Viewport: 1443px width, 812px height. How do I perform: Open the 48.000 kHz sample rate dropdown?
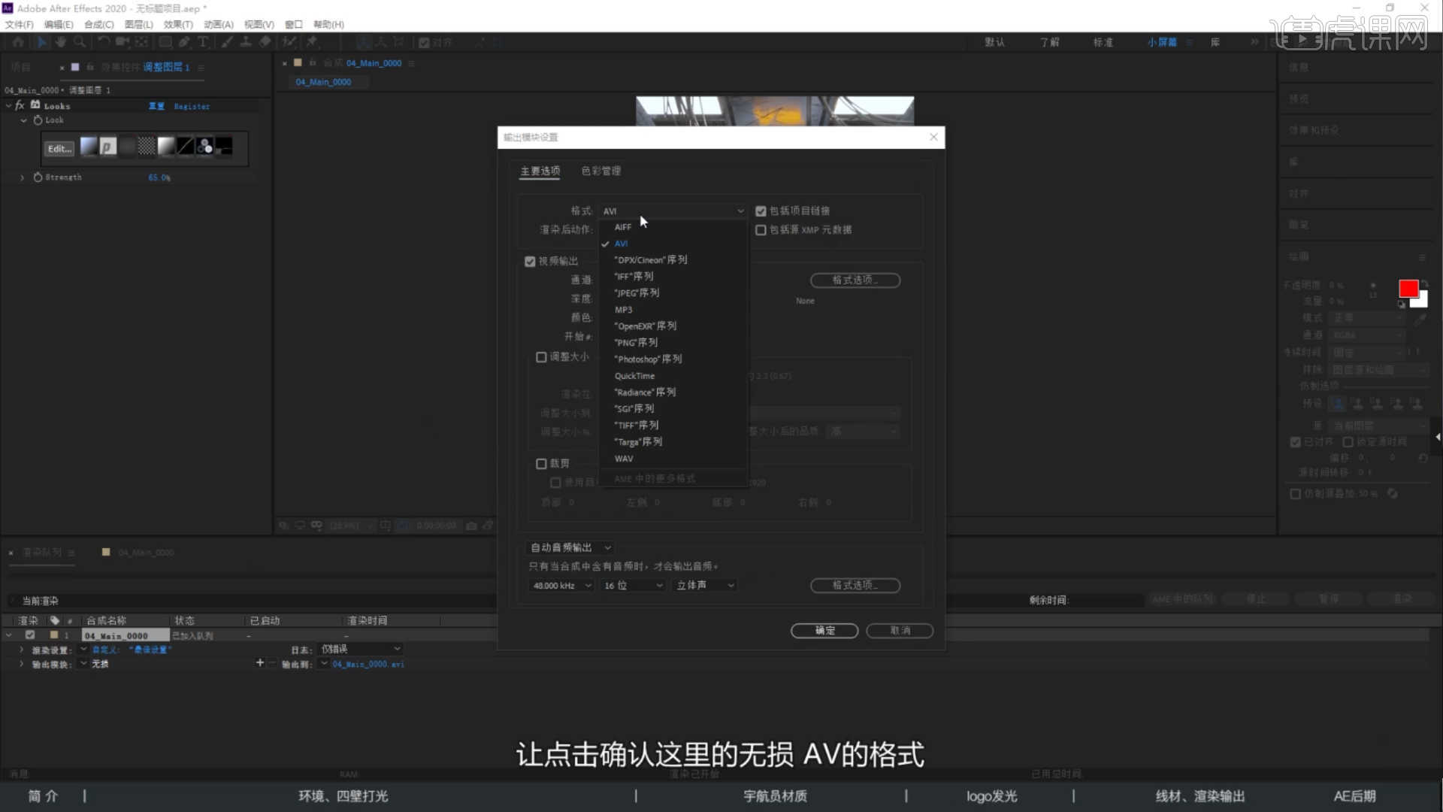561,586
